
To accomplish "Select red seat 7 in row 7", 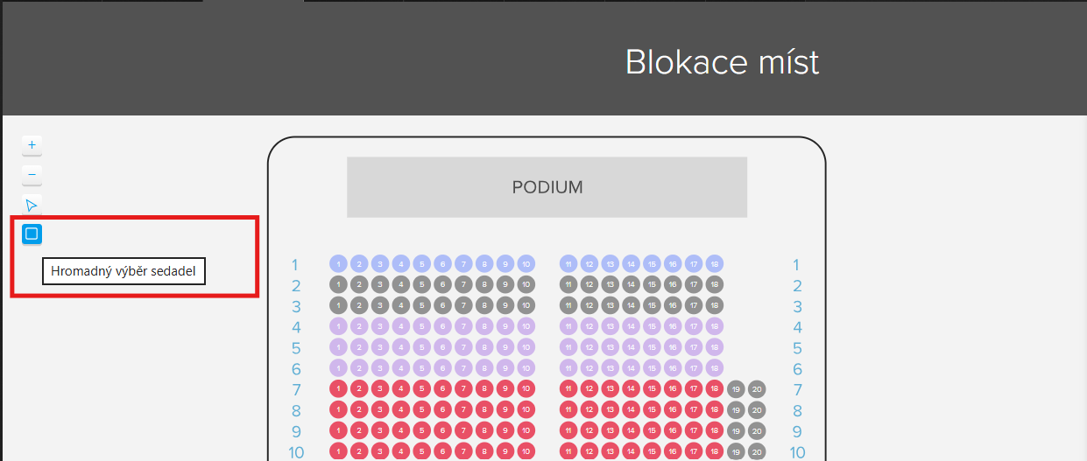I will tap(463, 389).
